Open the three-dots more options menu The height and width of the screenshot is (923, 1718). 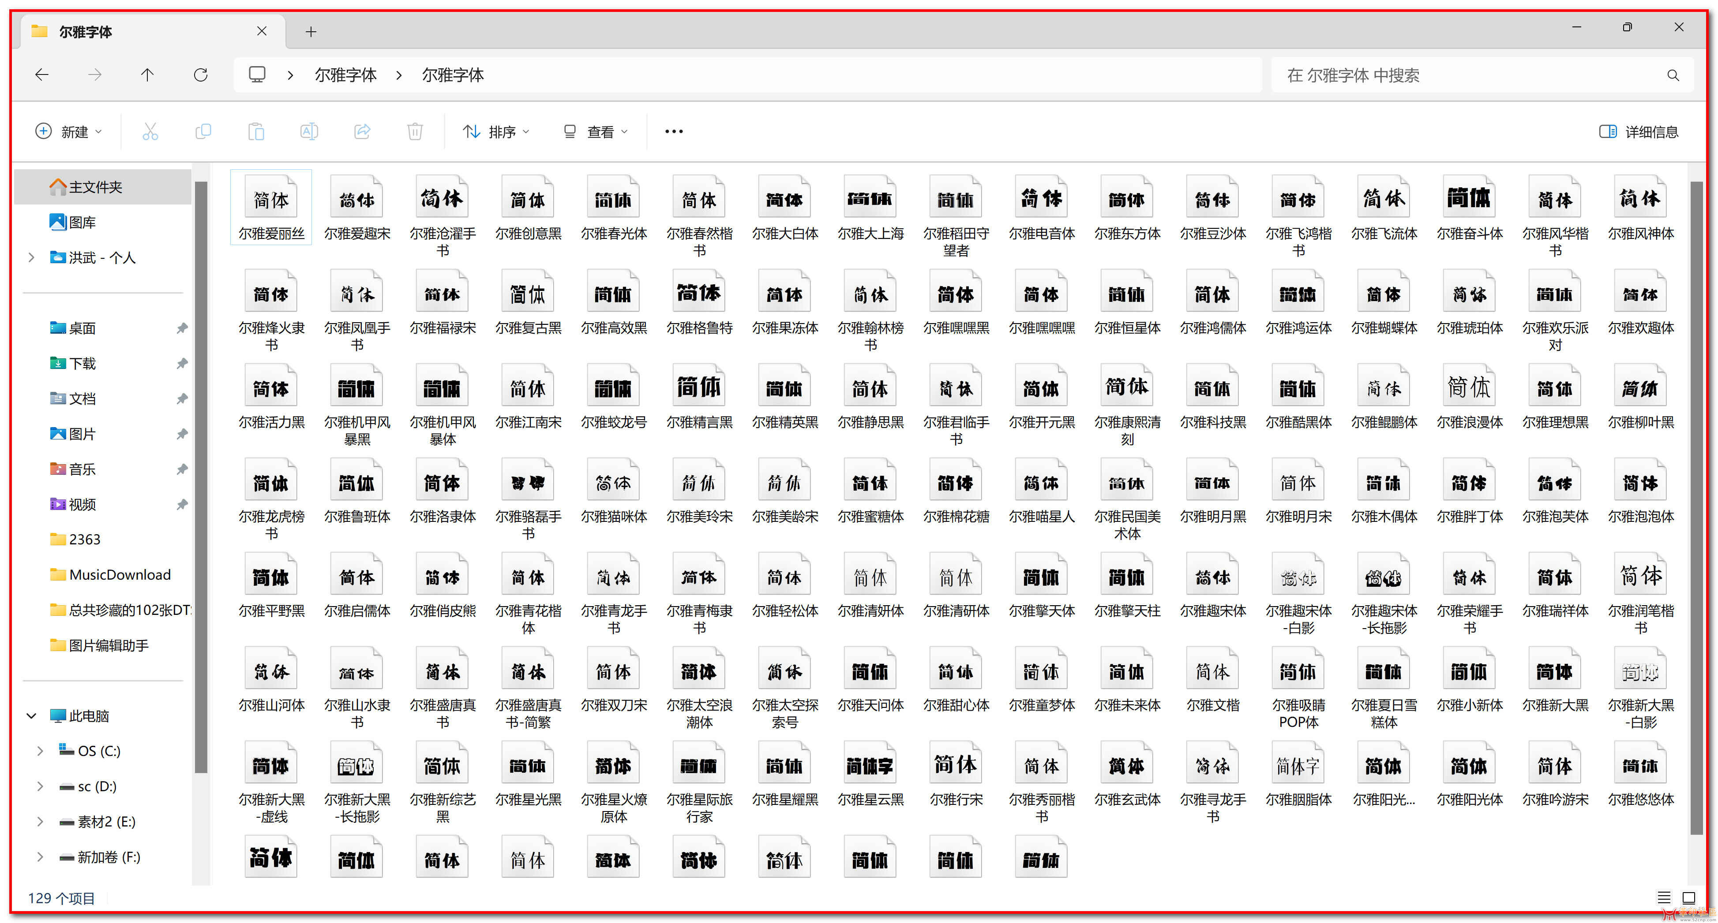click(674, 131)
